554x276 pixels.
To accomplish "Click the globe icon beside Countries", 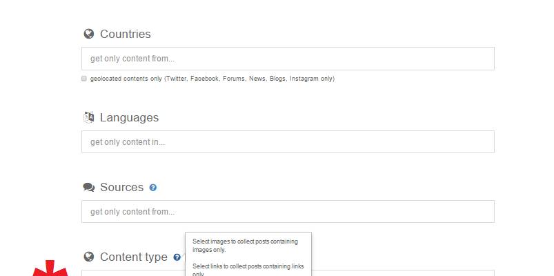I will [x=88, y=34].
